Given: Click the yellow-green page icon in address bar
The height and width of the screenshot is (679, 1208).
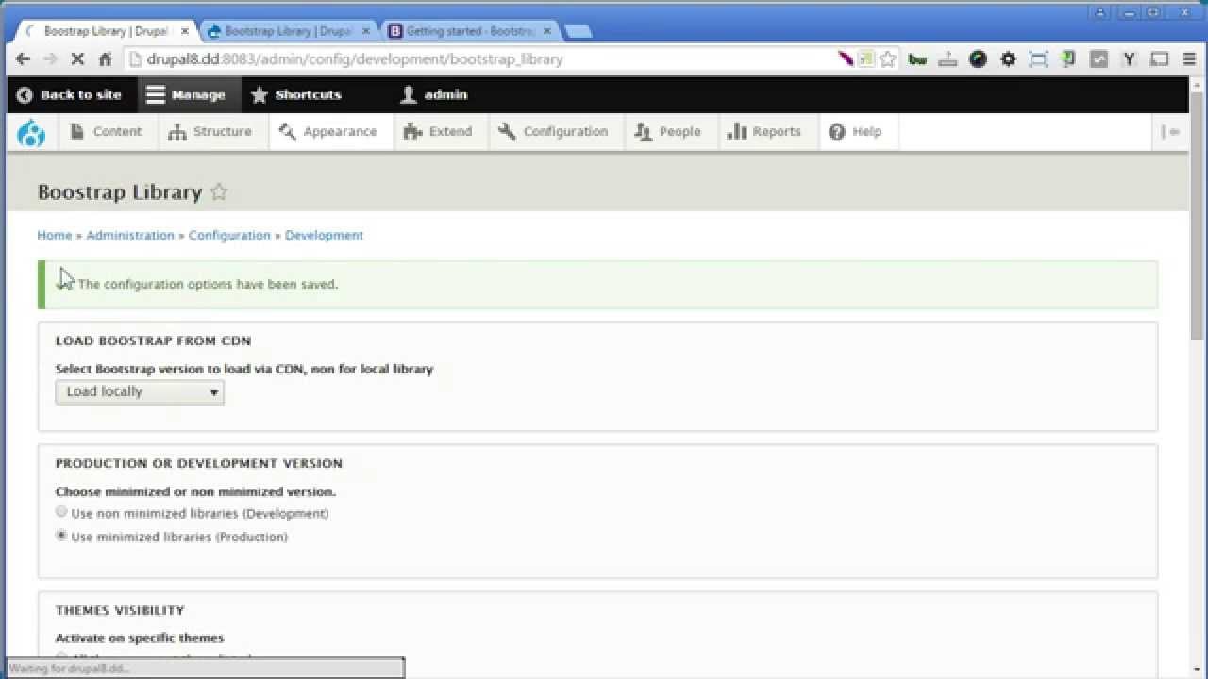Looking at the screenshot, I should point(865,58).
